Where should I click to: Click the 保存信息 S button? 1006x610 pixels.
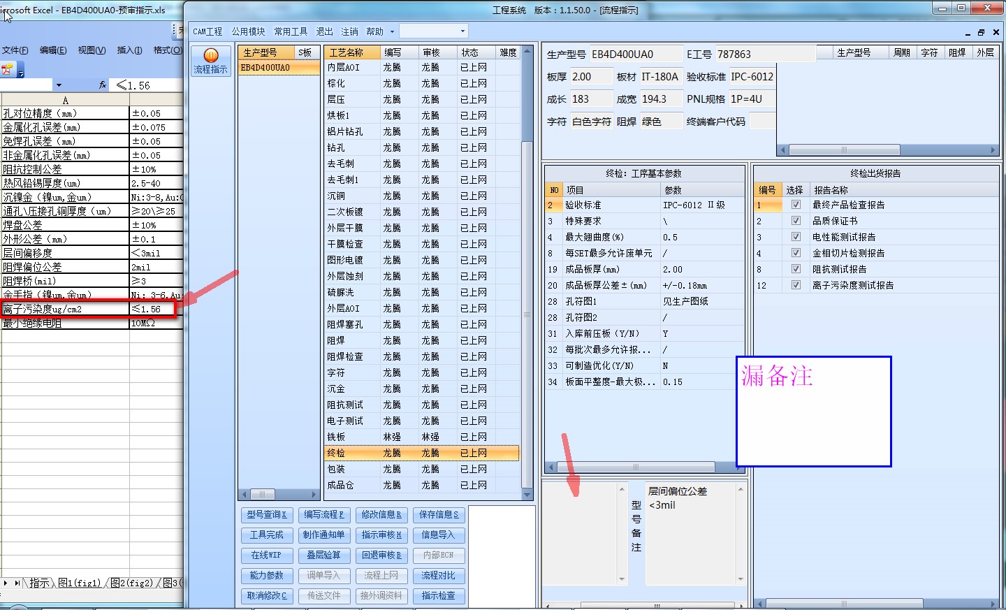pyautogui.click(x=439, y=515)
